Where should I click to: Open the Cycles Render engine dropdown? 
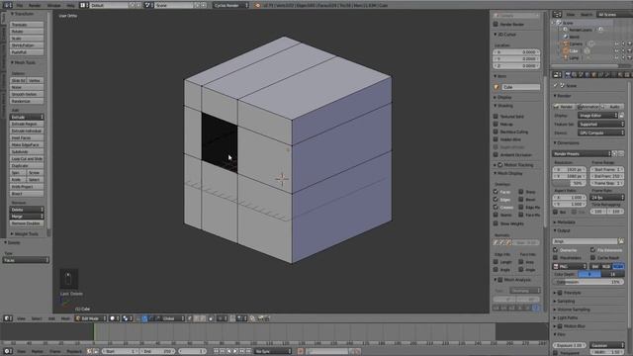(230, 5)
